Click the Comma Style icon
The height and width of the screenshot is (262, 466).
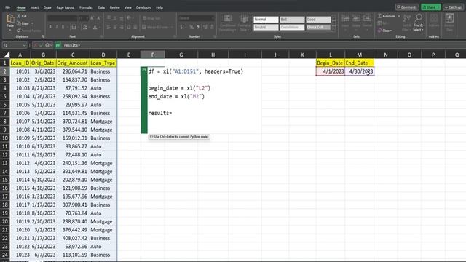pos(198,27)
